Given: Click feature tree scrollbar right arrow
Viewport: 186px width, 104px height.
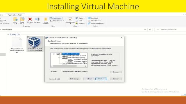Looking at the screenshot, I should 86,66.
